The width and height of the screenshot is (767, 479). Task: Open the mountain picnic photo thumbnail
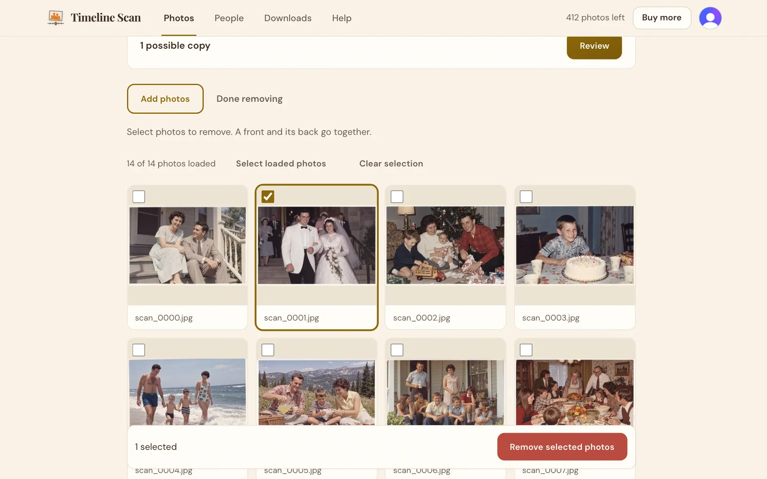[316, 392]
